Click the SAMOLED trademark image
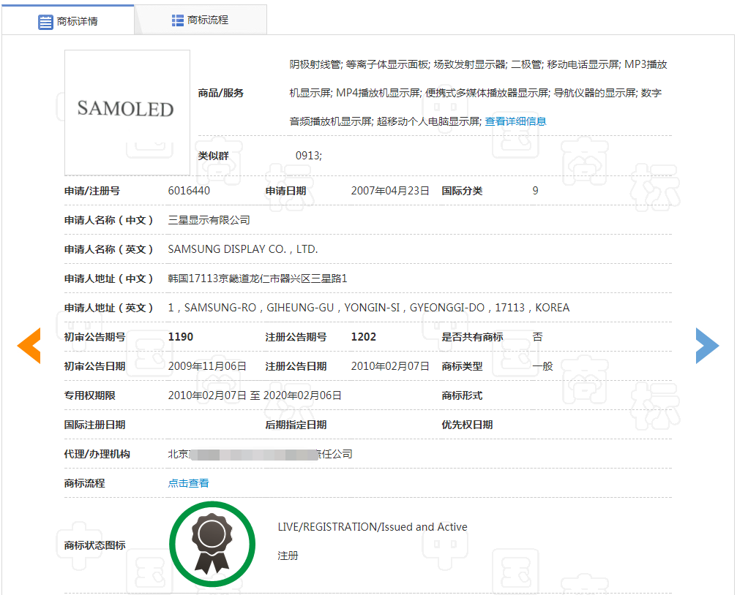The image size is (748, 595). 127,113
